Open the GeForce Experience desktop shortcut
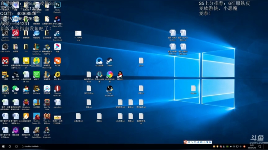 click(5, 36)
